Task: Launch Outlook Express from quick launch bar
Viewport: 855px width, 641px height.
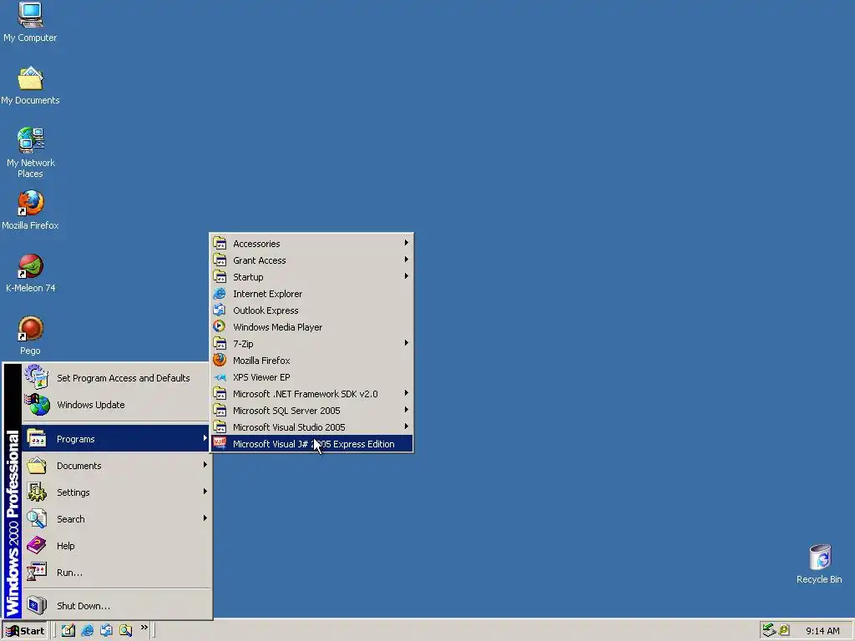Action: click(x=106, y=630)
